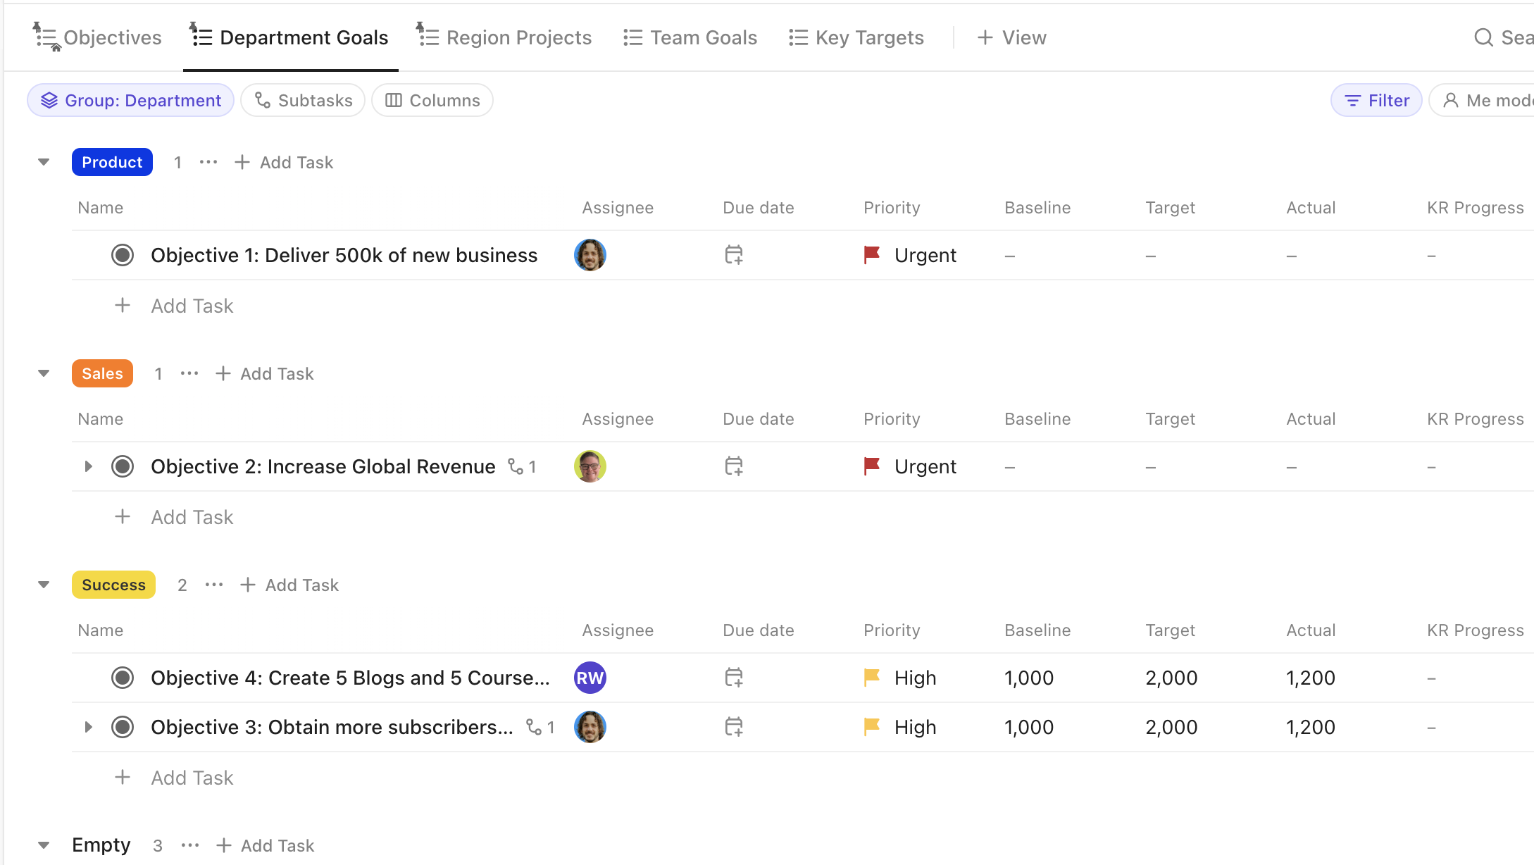This screenshot has width=1534, height=865.
Task: Click the assignee avatar on Objective 1
Action: click(x=590, y=255)
